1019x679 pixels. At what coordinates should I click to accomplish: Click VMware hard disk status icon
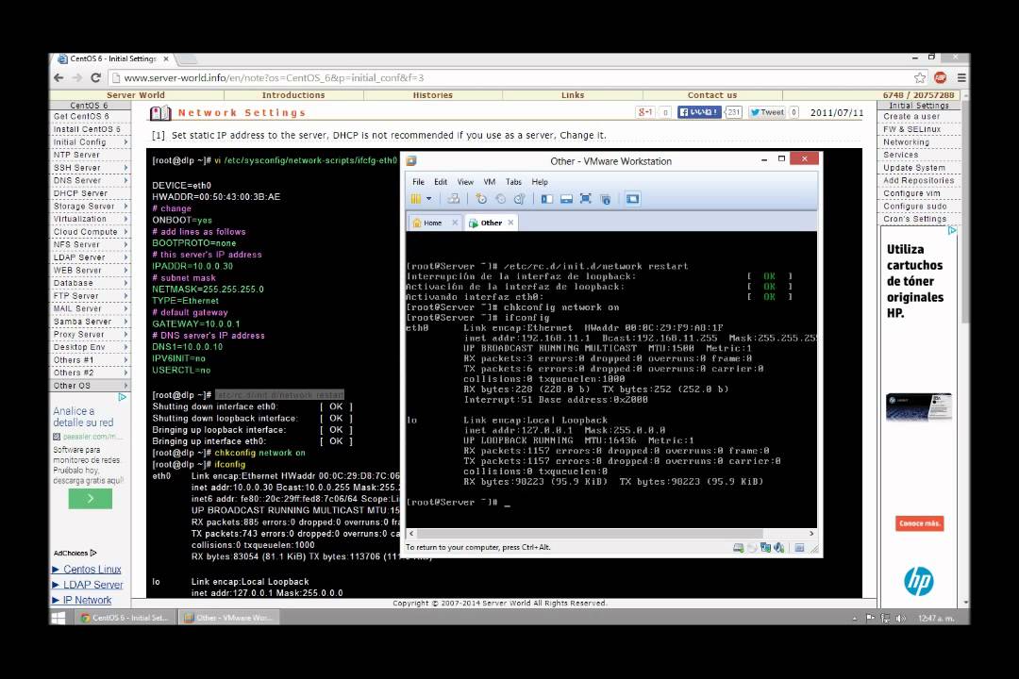click(x=738, y=548)
